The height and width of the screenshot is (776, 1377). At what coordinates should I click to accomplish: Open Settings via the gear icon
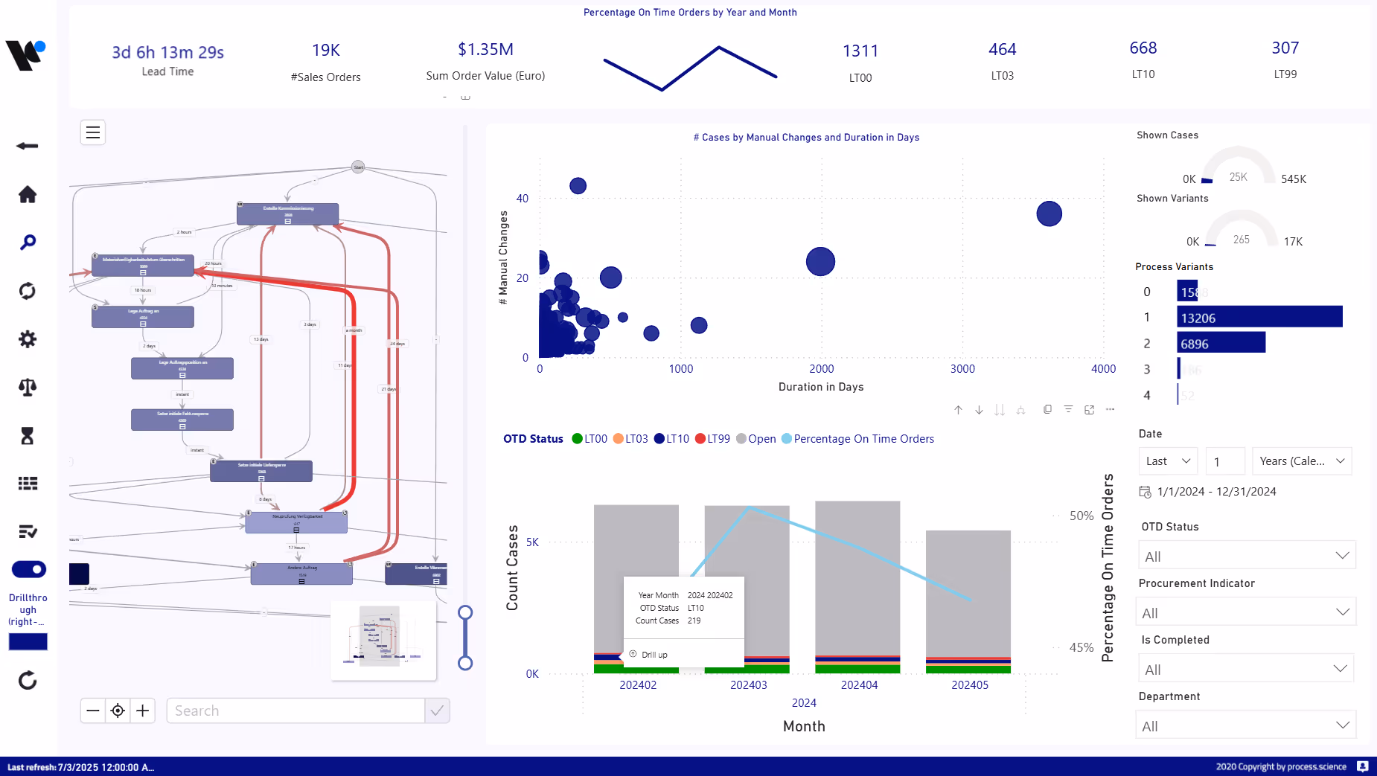click(x=28, y=339)
